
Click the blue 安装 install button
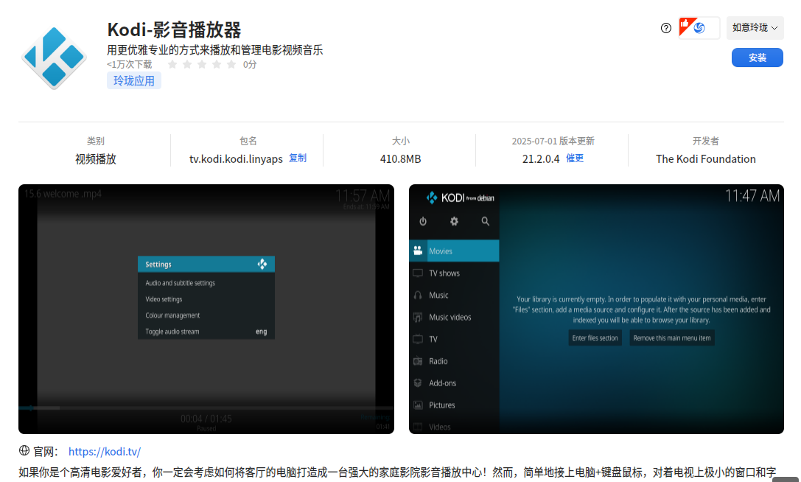[x=757, y=57]
